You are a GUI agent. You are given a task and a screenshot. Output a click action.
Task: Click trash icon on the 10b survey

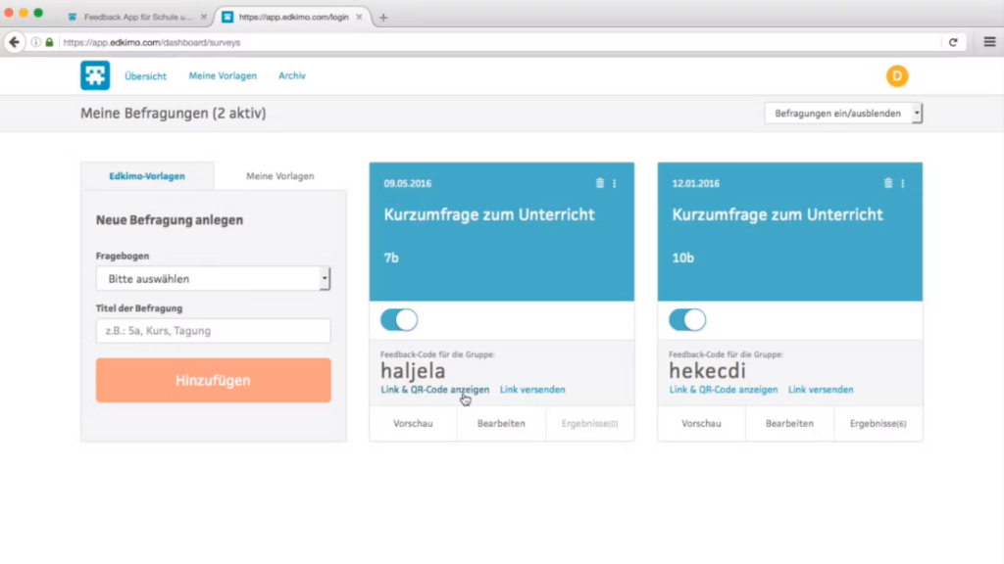pos(888,183)
